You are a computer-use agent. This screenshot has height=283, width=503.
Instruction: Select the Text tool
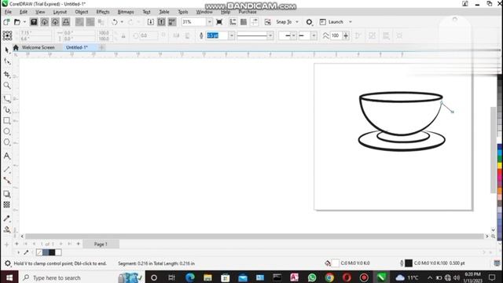coord(7,156)
